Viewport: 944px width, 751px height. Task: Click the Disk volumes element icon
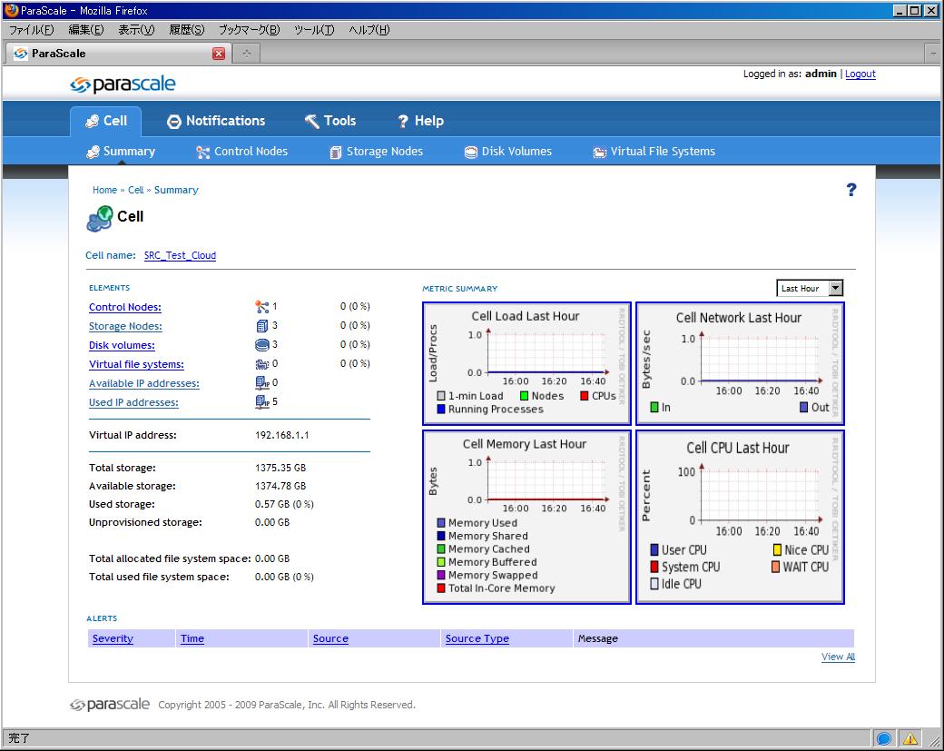pyautogui.click(x=262, y=345)
